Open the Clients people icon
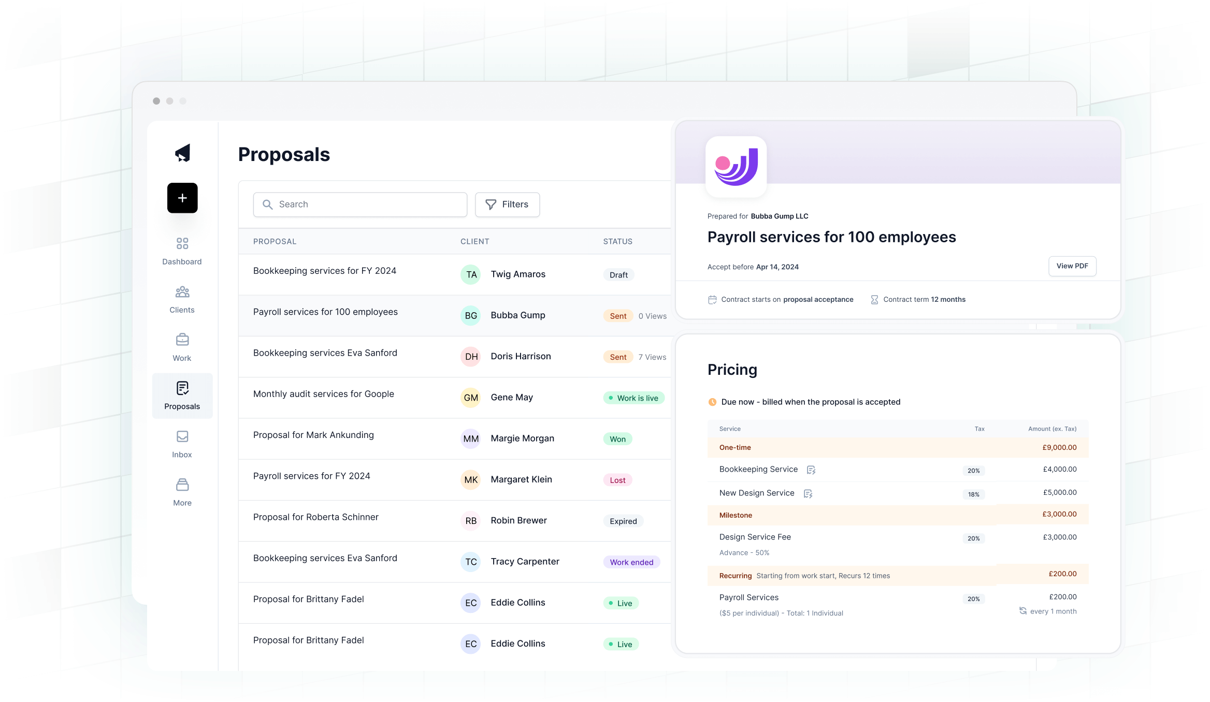Screen dimensions: 1210x702 [x=182, y=292]
